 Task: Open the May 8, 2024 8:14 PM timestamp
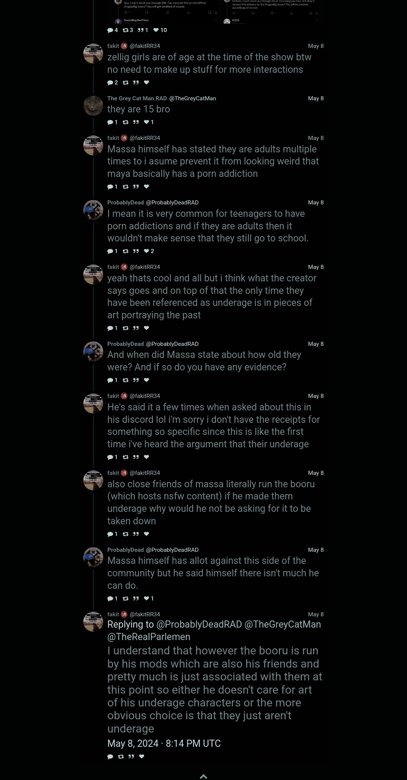[x=164, y=743]
